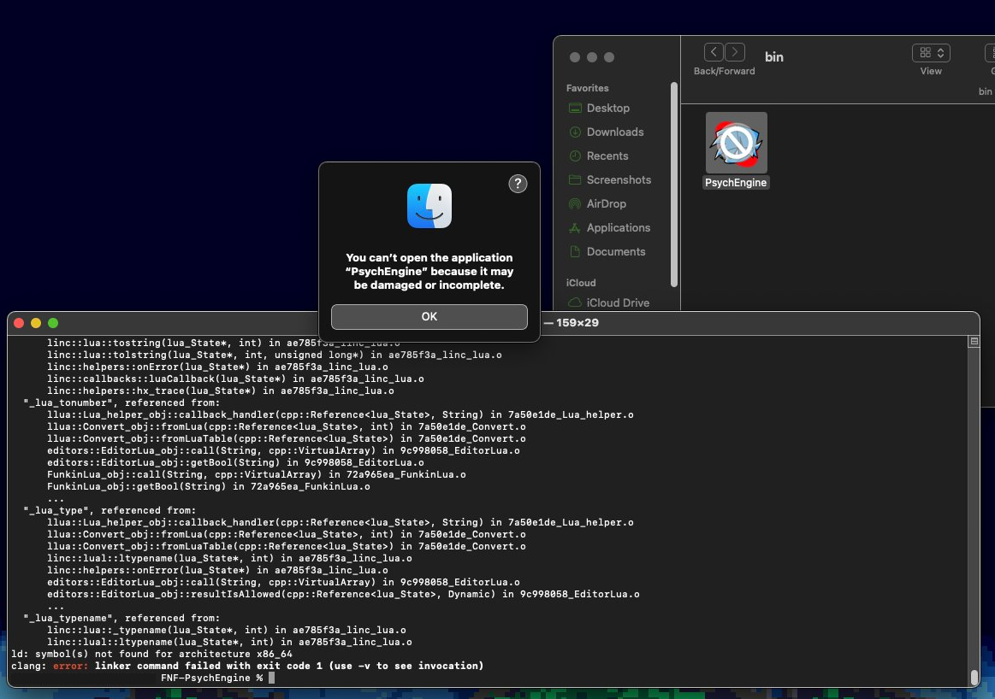
Task: Open Documents in Finder sidebar
Action: (x=615, y=251)
